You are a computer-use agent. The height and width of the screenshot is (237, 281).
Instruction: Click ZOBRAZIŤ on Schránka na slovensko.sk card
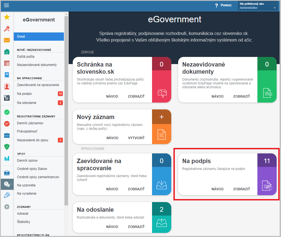[136, 97]
